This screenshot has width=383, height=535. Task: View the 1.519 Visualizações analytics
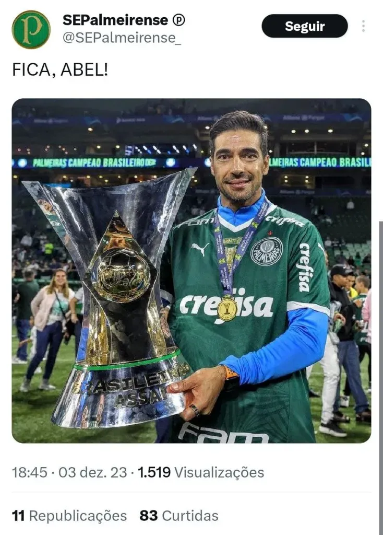[x=201, y=472]
